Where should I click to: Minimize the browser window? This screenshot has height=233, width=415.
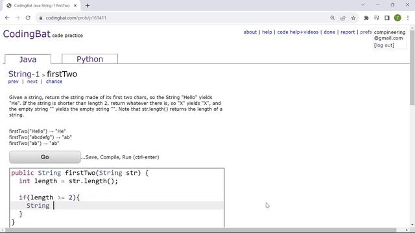[377, 5]
